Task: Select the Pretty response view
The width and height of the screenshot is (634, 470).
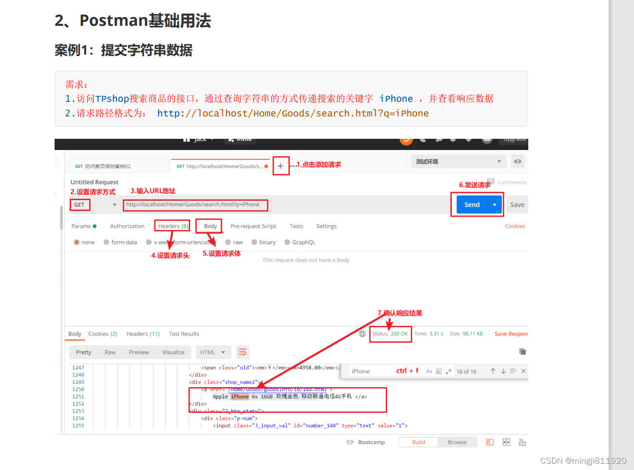Action: [x=83, y=352]
